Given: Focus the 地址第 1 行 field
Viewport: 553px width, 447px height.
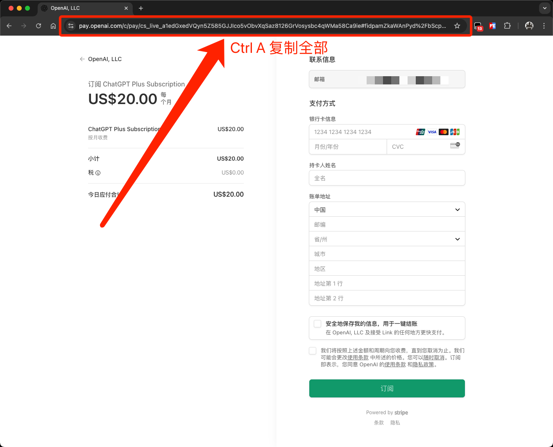Looking at the screenshot, I should coord(387,283).
